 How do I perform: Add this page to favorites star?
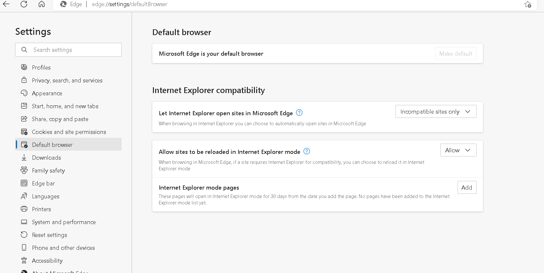tap(528, 4)
